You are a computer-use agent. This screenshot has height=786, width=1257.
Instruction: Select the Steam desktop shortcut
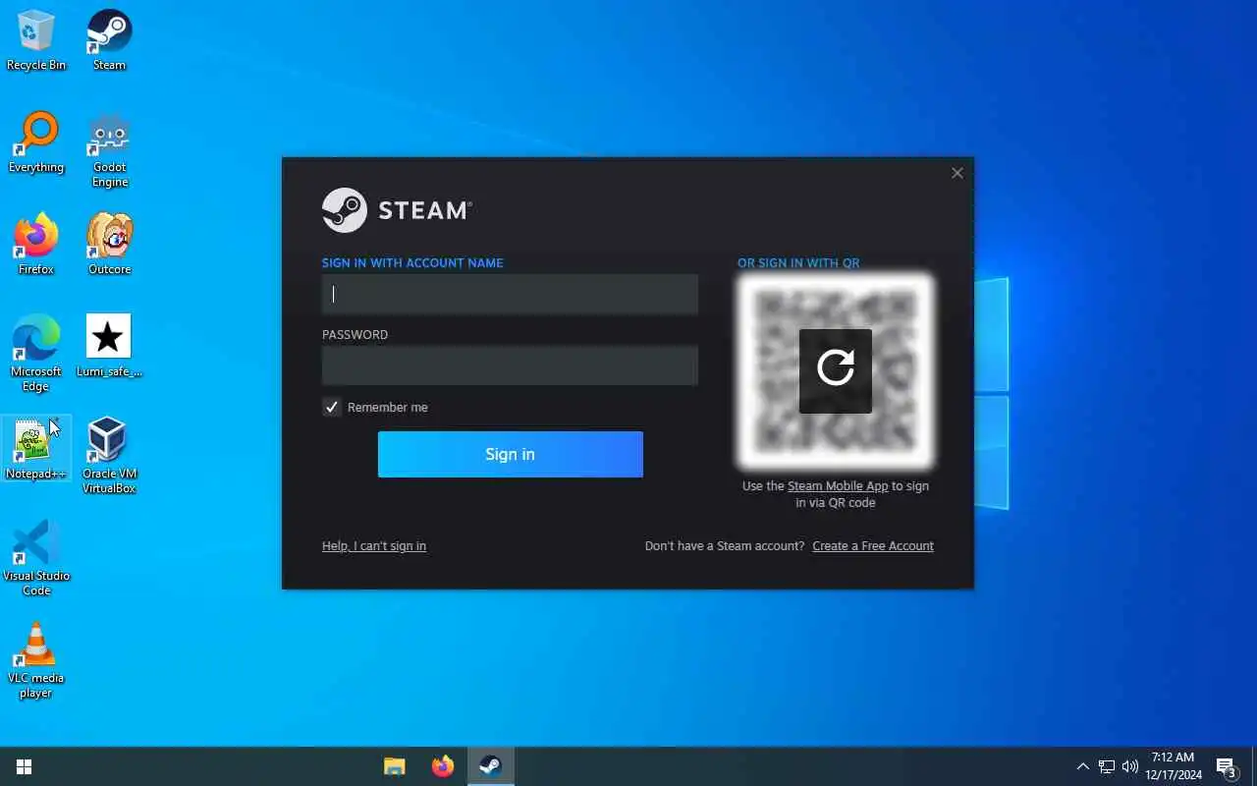click(x=109, y=40)
